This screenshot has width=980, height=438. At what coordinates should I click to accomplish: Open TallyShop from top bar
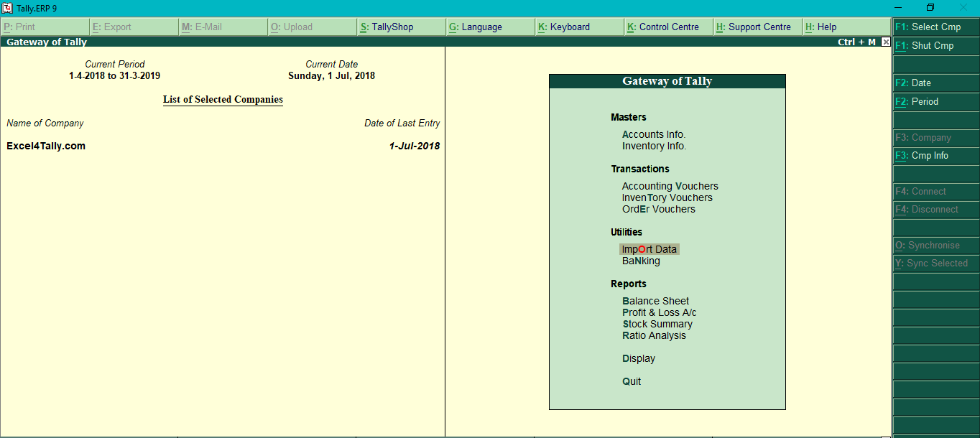(402, 27)
